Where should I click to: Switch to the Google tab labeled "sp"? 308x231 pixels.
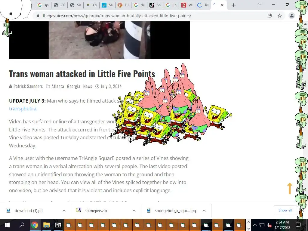pyautogui.click(x=43, y=5)
